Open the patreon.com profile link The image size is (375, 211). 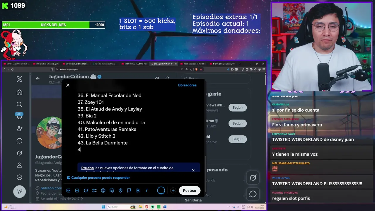pos(51,188)
